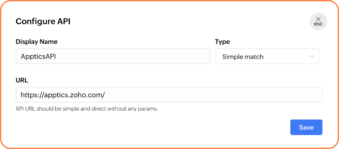
Task: Open the Type dropdown
Action: pyautogui.click(x=267, y=56)
